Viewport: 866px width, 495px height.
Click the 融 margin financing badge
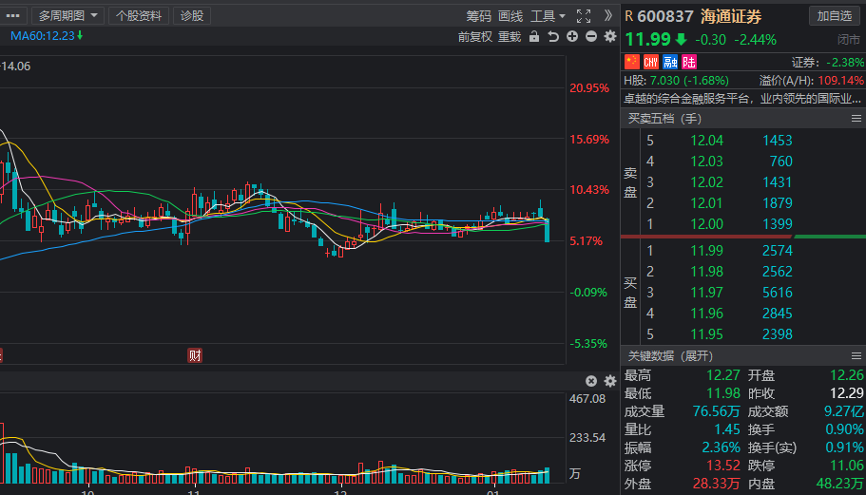[670, 61]
